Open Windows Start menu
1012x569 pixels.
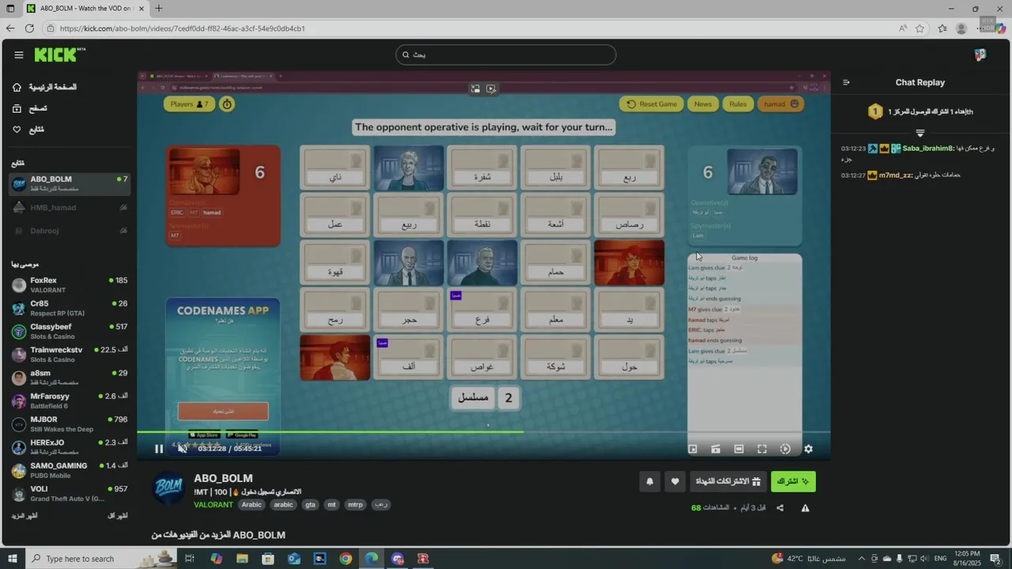pyautogui.click(x=13, y=559)
